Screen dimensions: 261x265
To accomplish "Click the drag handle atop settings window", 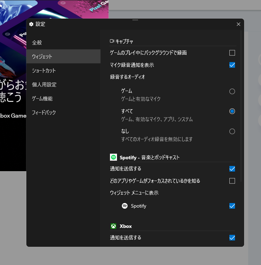I will (x=135, y=20).
